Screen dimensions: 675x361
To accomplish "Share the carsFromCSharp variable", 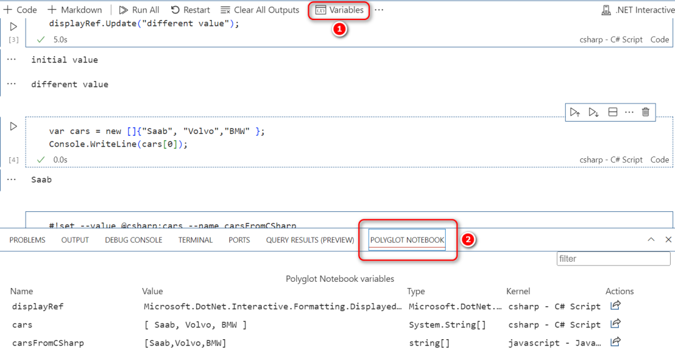I will click(616, 342).
